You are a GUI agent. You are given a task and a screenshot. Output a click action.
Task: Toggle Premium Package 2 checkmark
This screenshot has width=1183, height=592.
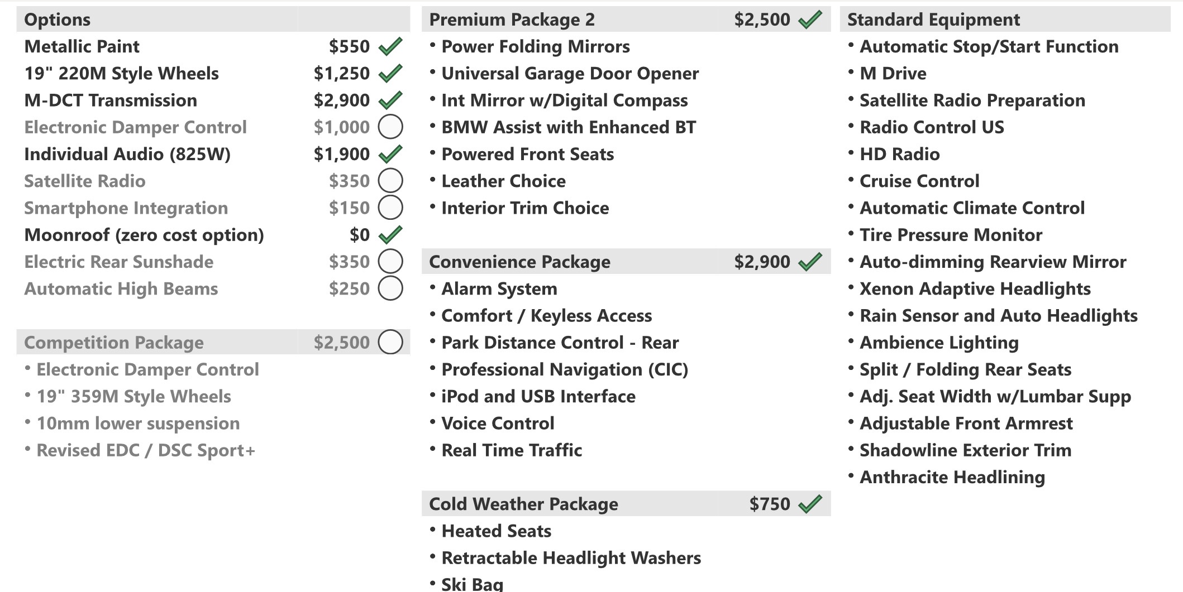(x=810, y=20)
